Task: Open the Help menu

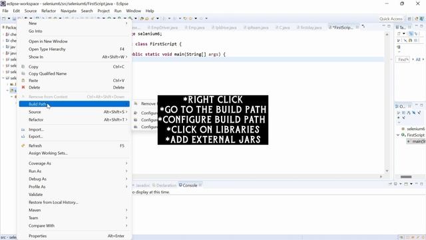Action: tap(150, 11)
